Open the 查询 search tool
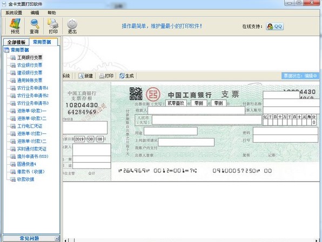The width and height of the screenshot is (322, 242). [34, 26]
